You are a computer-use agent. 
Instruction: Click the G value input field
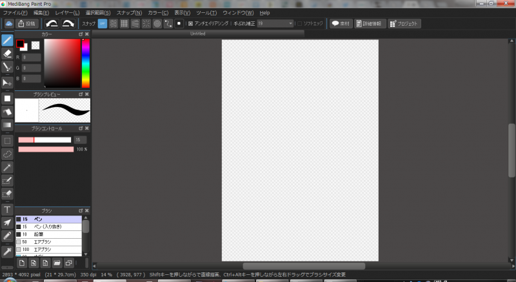coord(32,68)
